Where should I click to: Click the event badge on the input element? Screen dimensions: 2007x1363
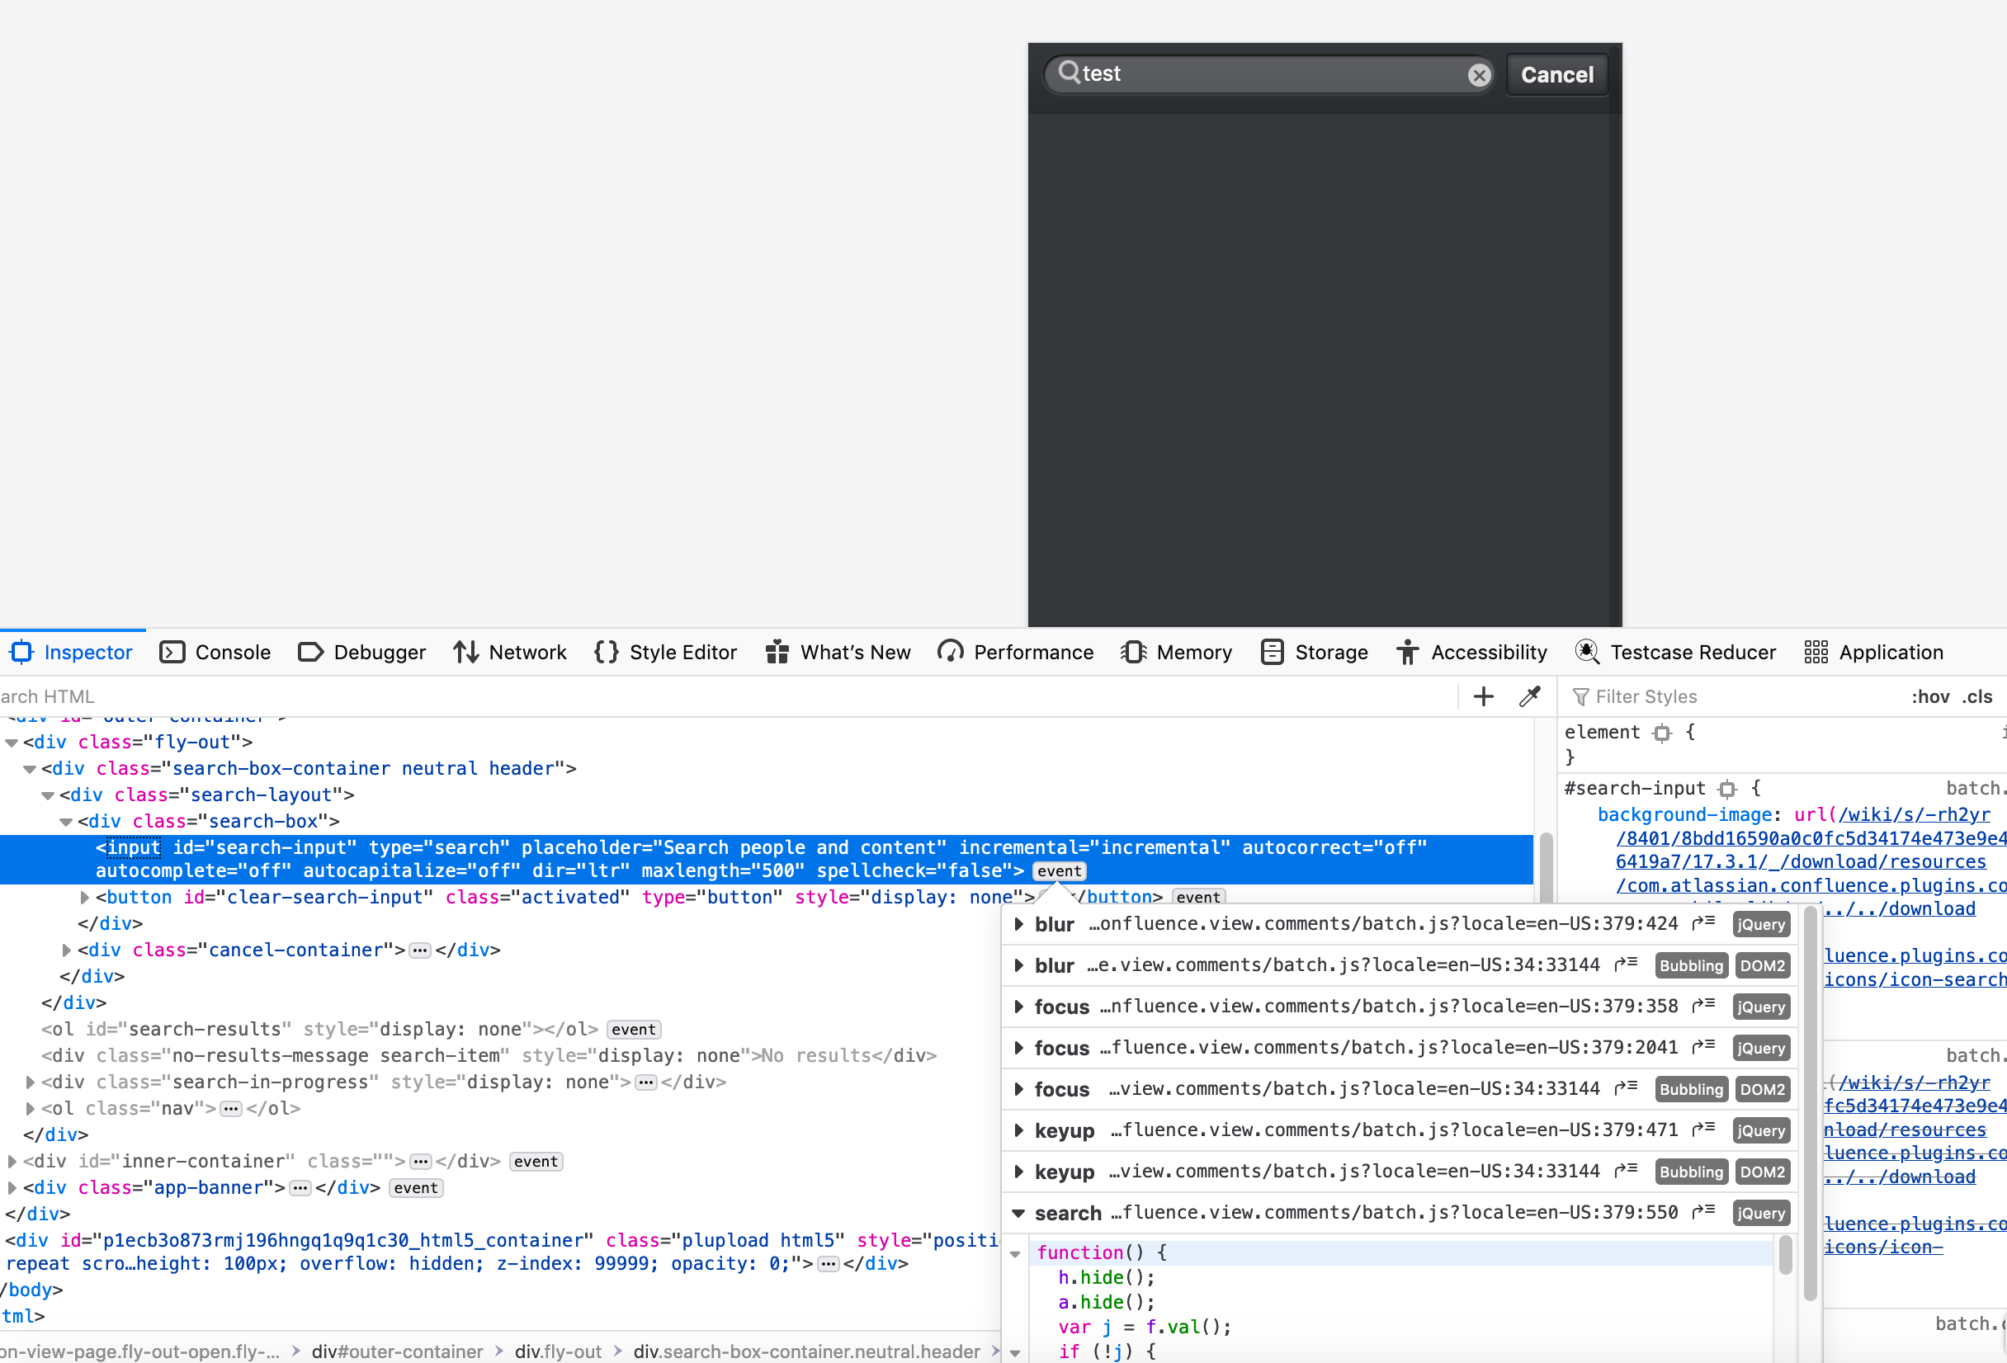click(1058, 871)
